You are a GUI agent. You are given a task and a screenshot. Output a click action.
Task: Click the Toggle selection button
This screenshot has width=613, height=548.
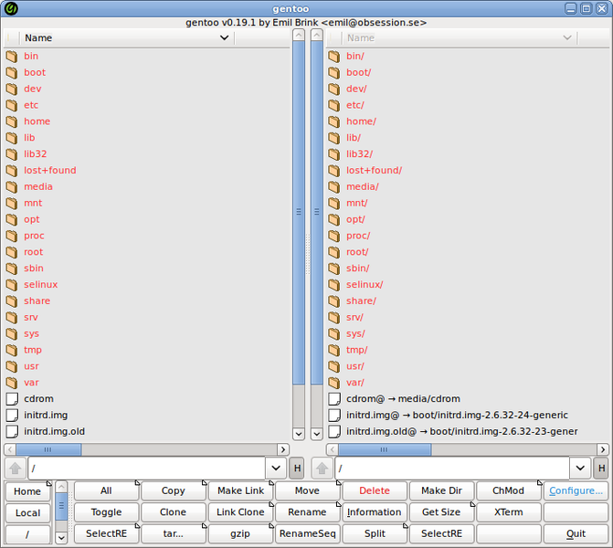click(106, 512)
